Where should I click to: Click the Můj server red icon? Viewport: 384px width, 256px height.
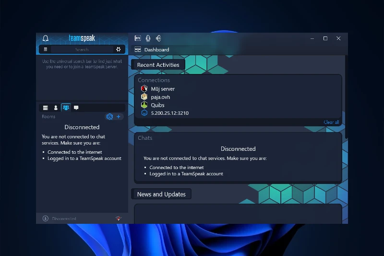(x=144, y=88)
